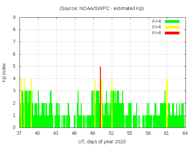Image resolution: width=195 pixels, height=146 pixels.
Task: Click the yellow K=4 legend swatch
Action: [172, 27]
